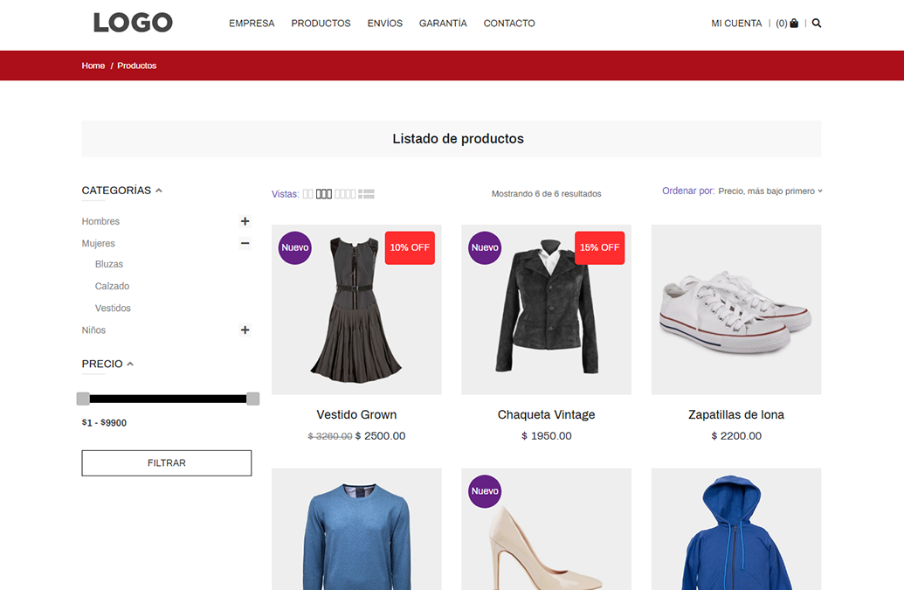Switch to list view layout

tap(366, 194)
